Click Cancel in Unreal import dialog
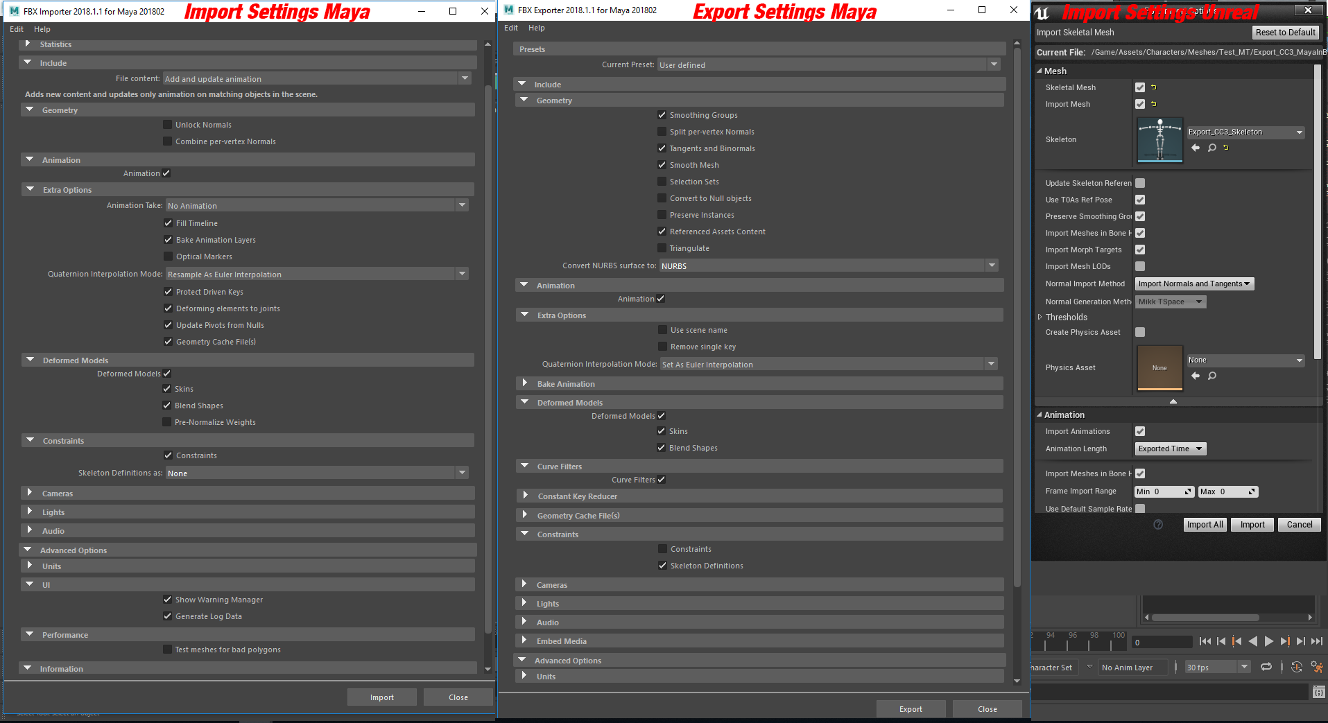 pos(1300,525)
